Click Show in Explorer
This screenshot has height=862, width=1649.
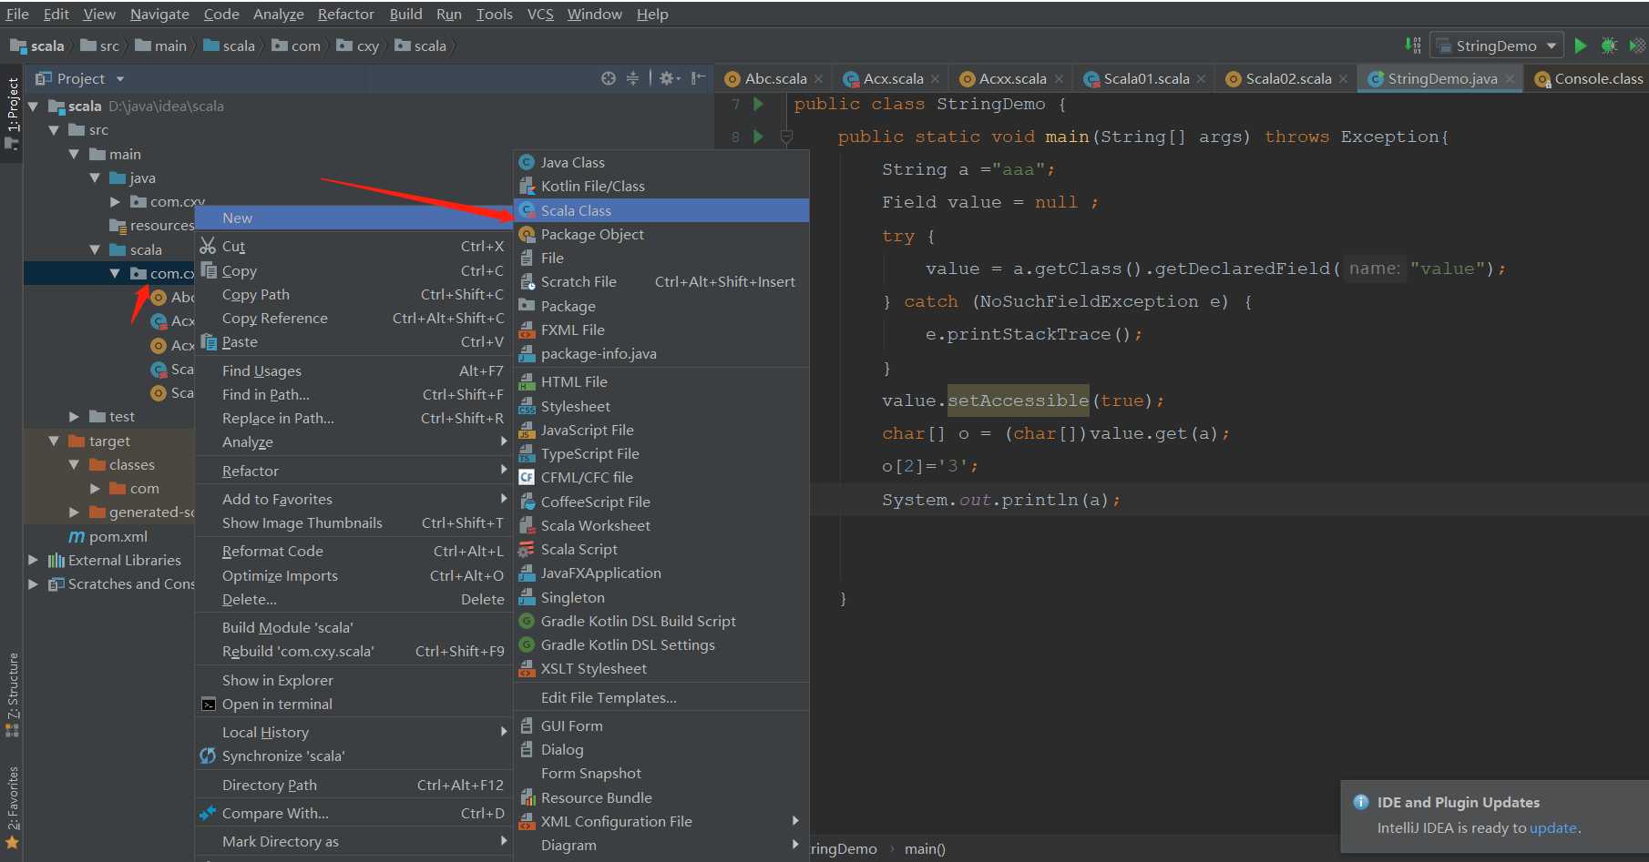click(x=353, y=680)
